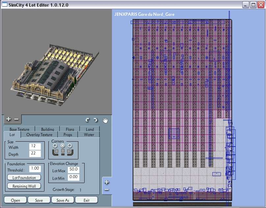Screen dimensions: 266x208
Task: Rotate the preview clockwise
Action: pyautogui.click(x=96, y=120)
